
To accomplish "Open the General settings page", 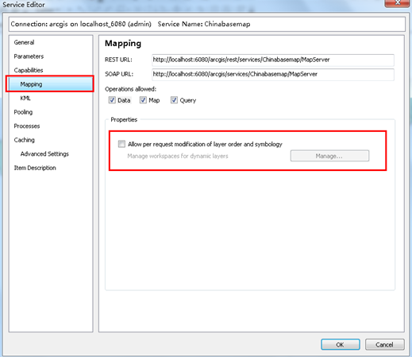I will point(24,42).
